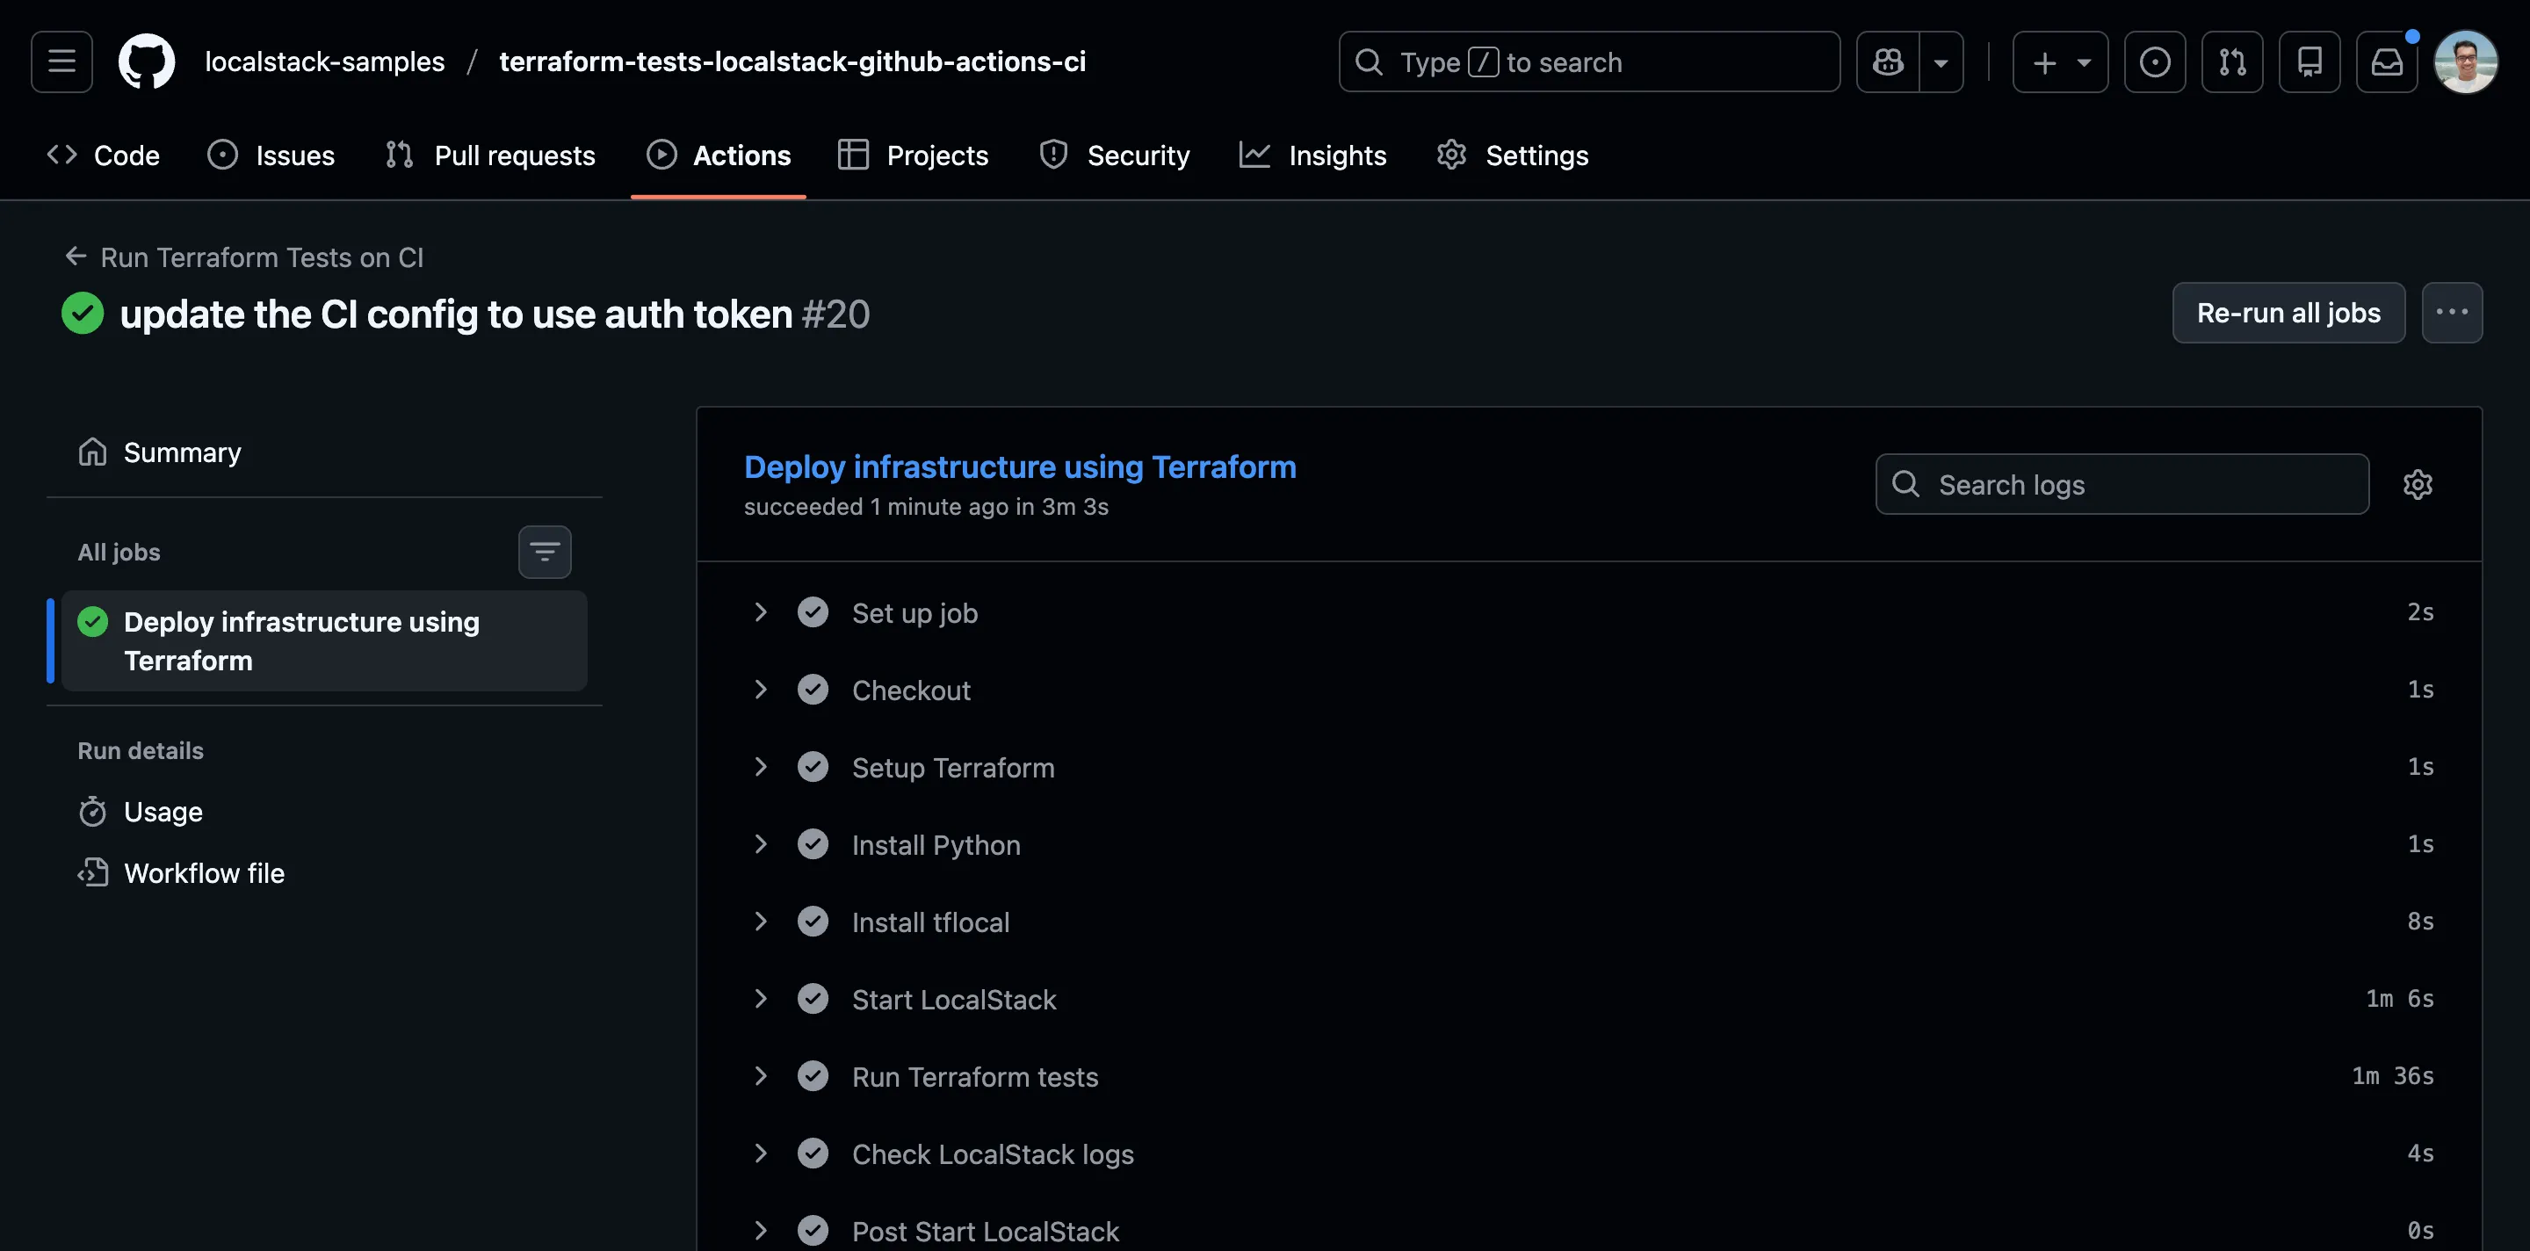Open Copilot chat icon
Screen dimensions: 2530x1251
[x=1886, y=61]
